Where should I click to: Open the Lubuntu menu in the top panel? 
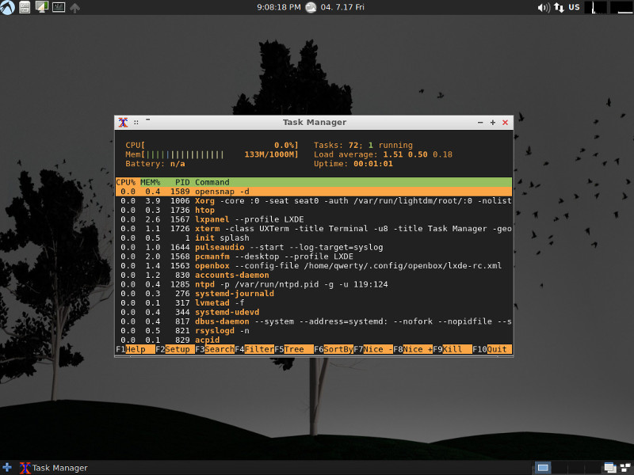coord(7,6)
